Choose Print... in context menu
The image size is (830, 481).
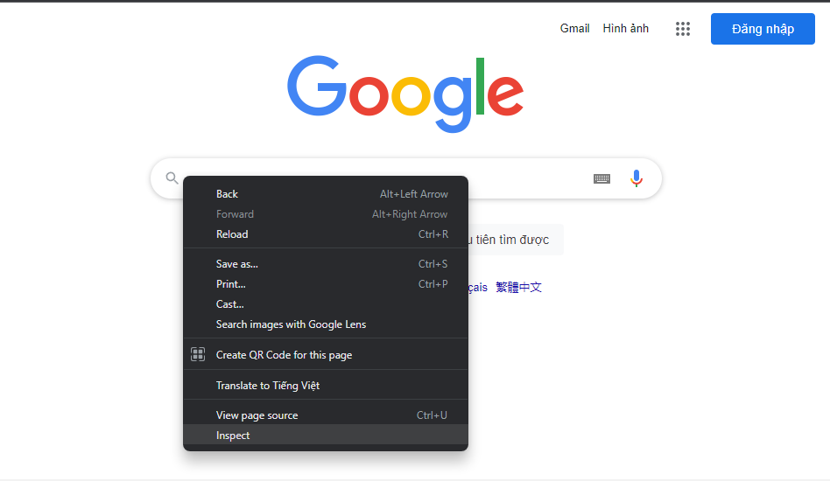[x=326, y=284]
